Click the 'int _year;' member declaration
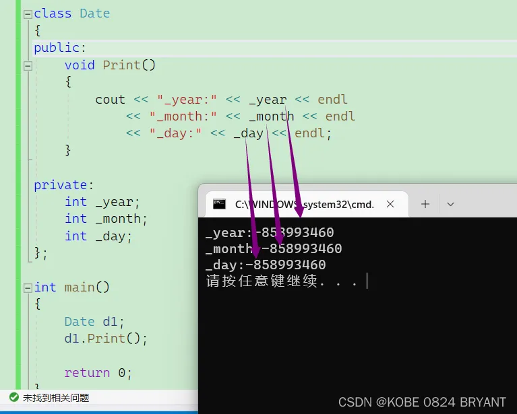Viewport: 517px width, 414px height. [x=102, y=202]
